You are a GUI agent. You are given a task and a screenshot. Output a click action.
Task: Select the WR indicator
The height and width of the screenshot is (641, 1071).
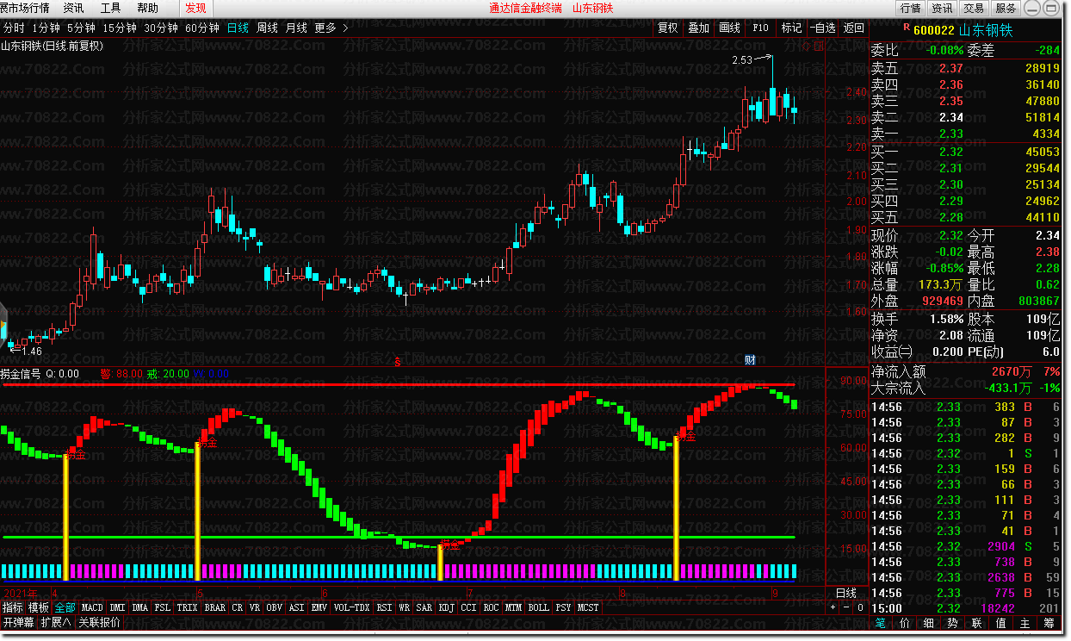click(404, 607)
